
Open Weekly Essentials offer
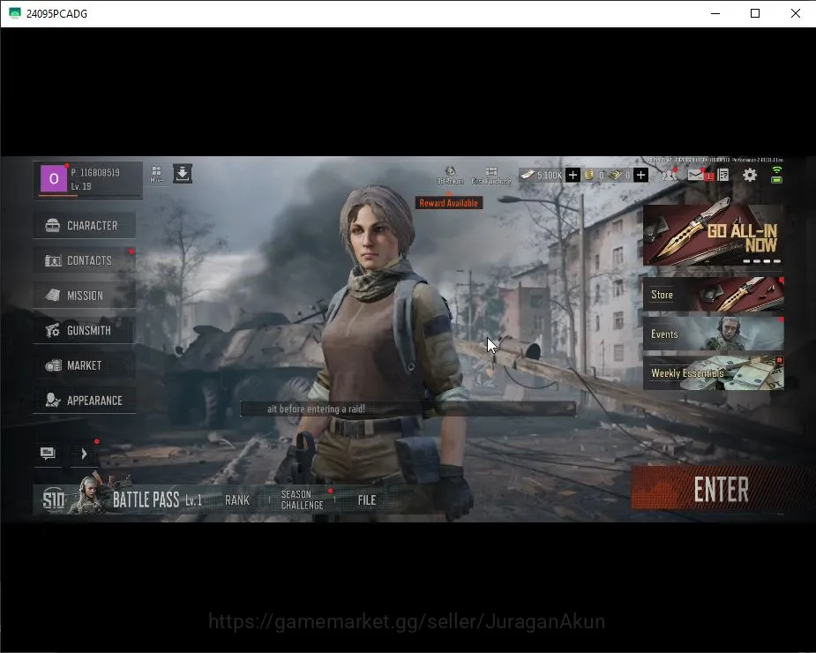pos(714,373)
